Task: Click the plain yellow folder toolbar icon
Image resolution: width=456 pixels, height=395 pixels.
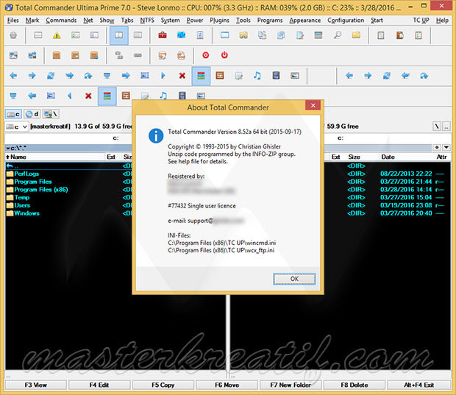Action: [x=356, y=35]
